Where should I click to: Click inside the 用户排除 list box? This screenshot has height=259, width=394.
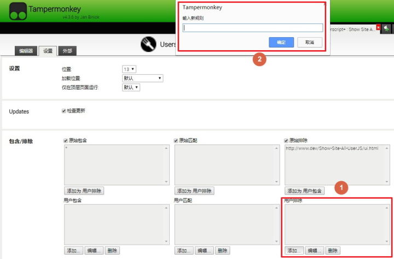coord(337,225)
